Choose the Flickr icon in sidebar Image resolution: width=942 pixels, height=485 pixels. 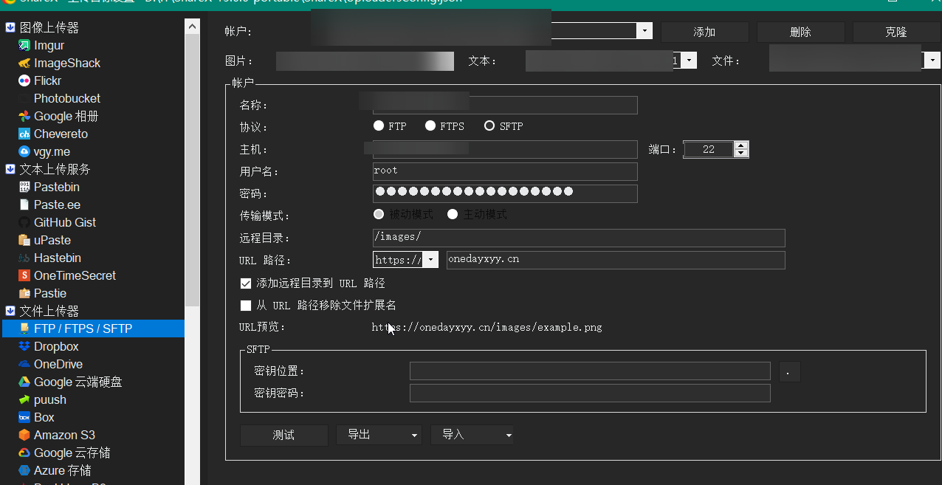point(24,81)
